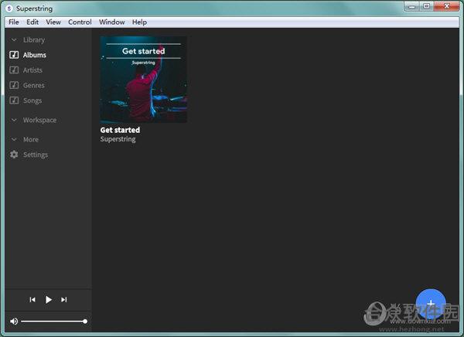Open the Settings gear icon

[x=14, y=155]
